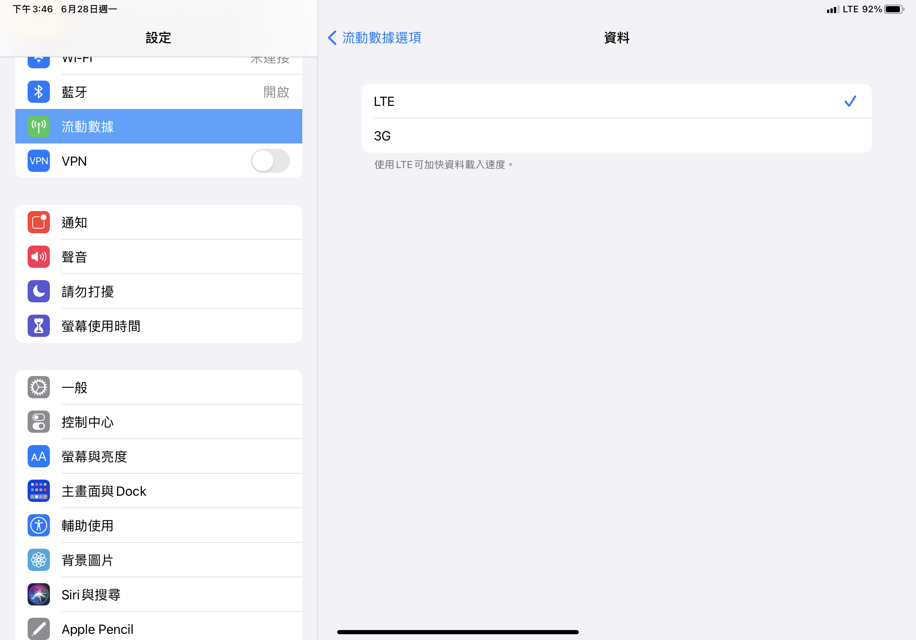Open the Screen Time hourglass icon
The height and width of the screenshot is (640, 916).
(39, 326)
